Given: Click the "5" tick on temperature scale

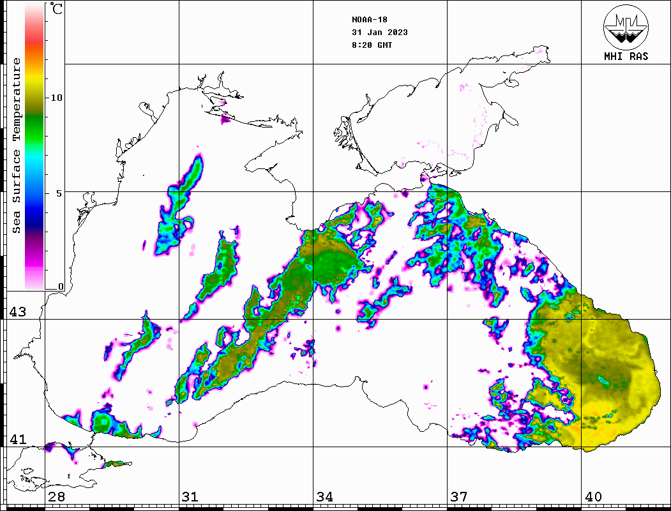Looking at the screenshot, I should pyautogui.click(x=59, y=193).
